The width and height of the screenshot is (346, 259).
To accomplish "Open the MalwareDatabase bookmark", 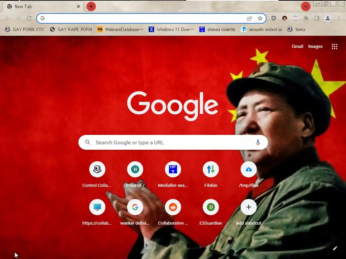I will (120, 29).
